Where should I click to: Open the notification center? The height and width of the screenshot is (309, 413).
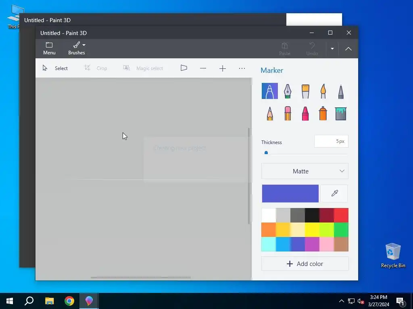click(x=400, y=301)
